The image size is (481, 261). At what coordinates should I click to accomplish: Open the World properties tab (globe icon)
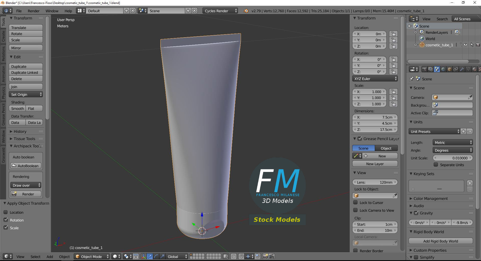443,69
